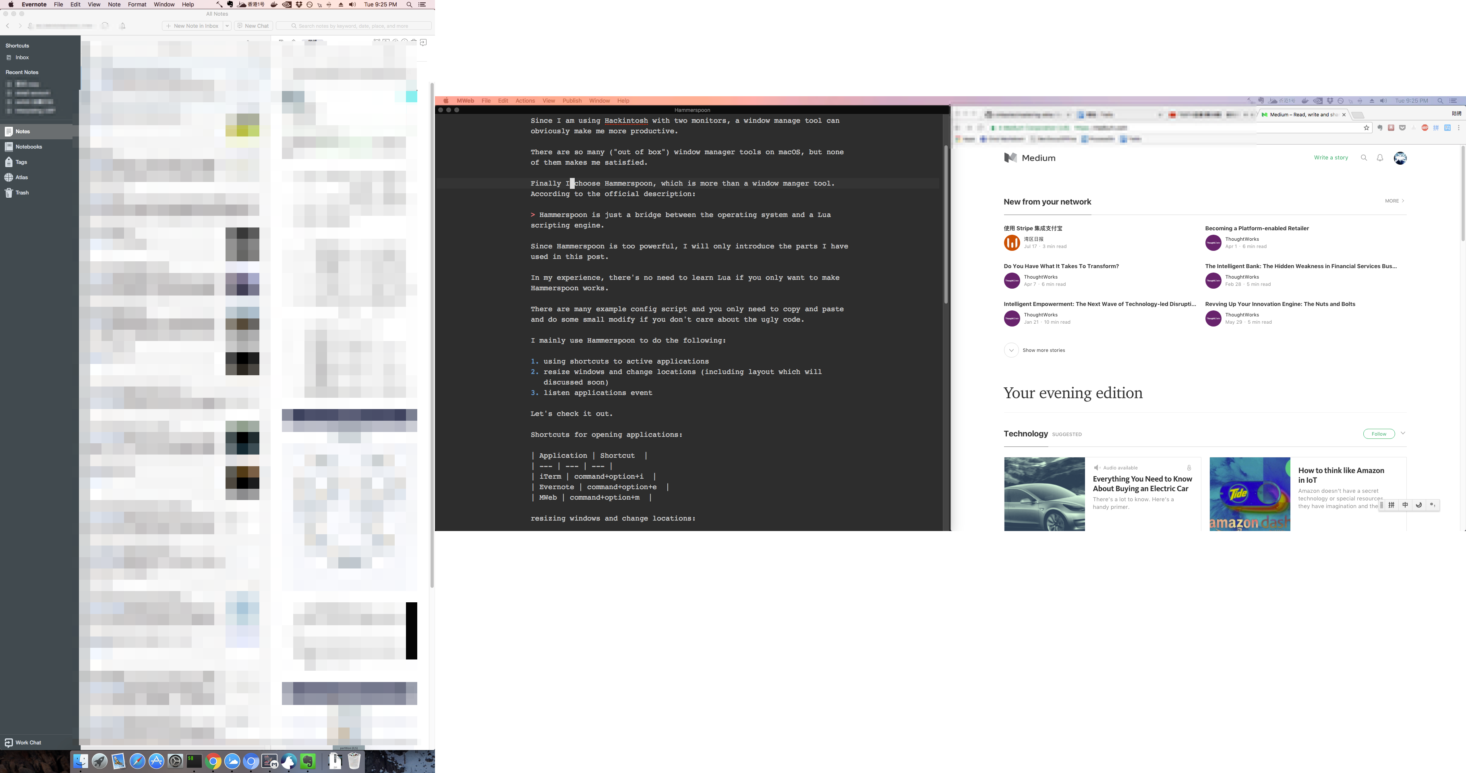Open the Electric Car article thumbnail
Viewport: 1466px width, 773px height.
tap(1044, 494)
